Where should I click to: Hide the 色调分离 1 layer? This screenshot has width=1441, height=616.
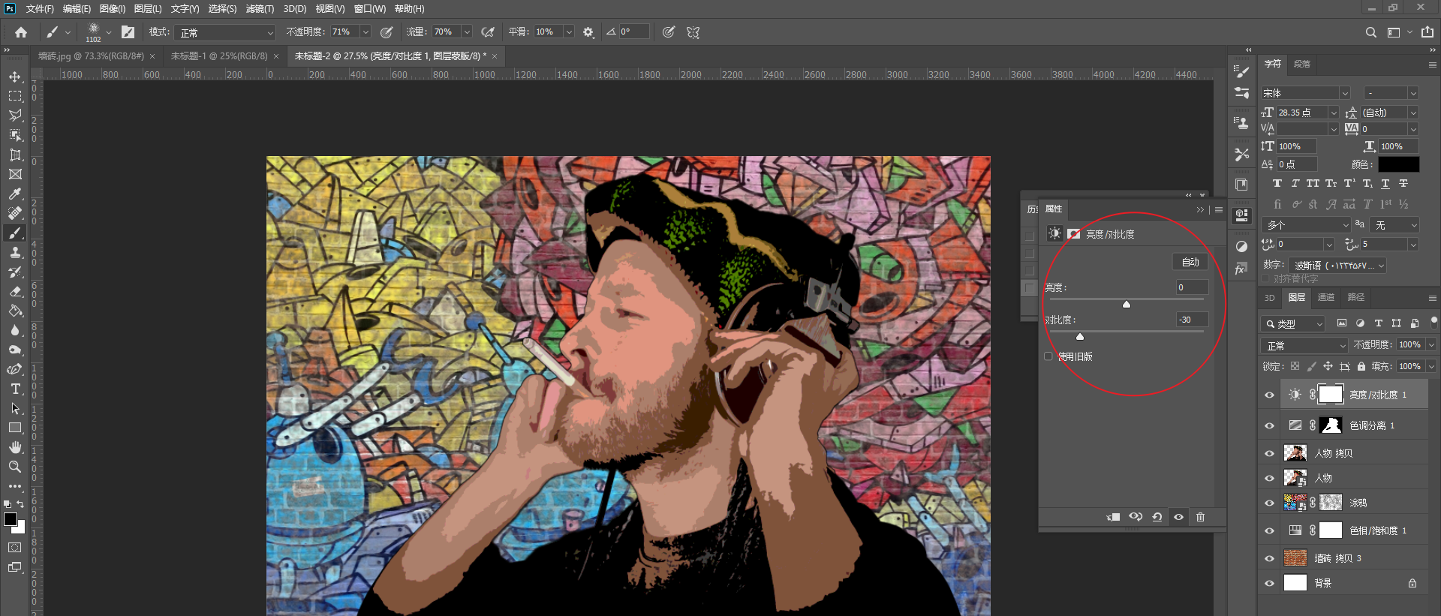[x=1270, y=425]
